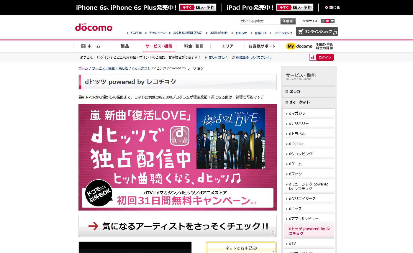This screenshot has height=253, width=413.
Task: Open d fashion in the sidebar
Action: [x=309, y=144]
